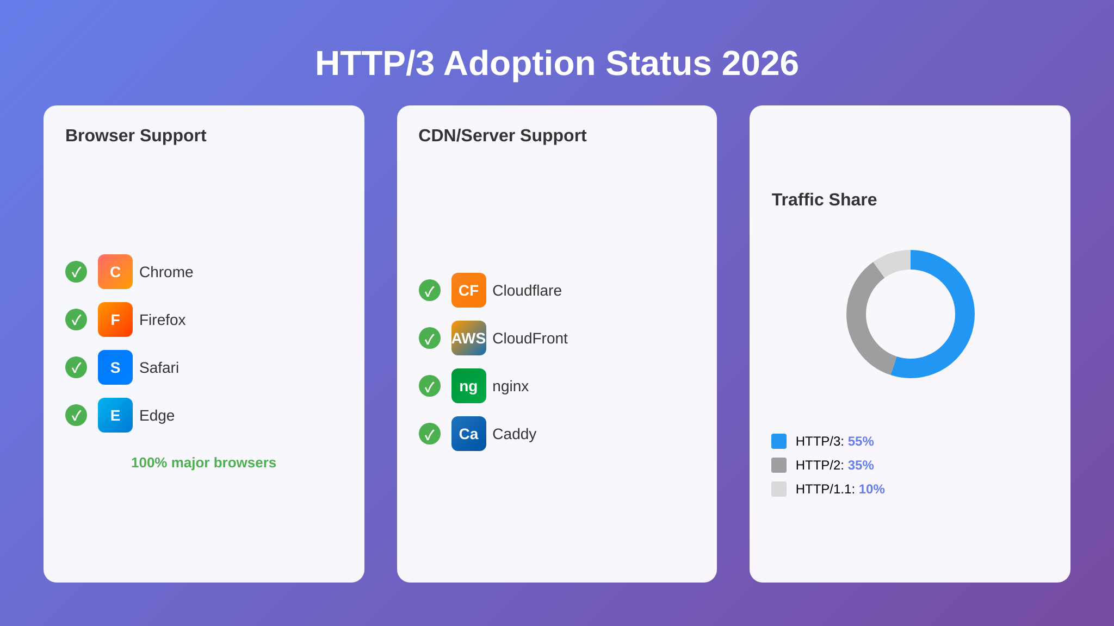Click the green checkmark beside nginx
The width and height of the screenshot is (1114, 626).
tap(430, 386)
